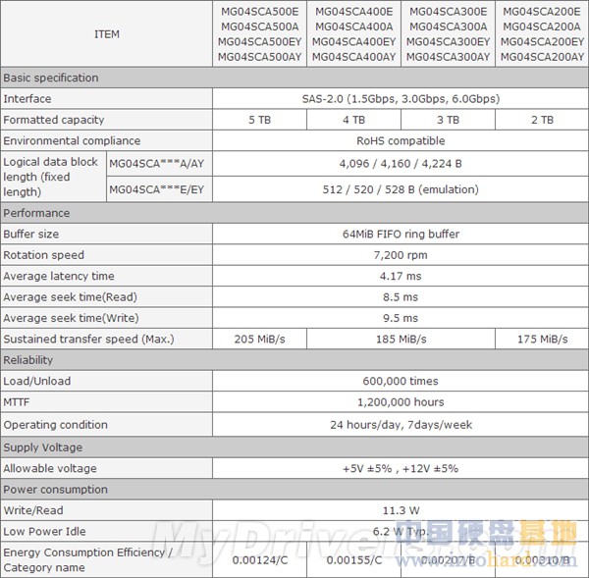The width and height of the screenshot is (589, 578).
Task: Select the +5V ±5%, +12V ±5% value
Action: click(401, 468)
